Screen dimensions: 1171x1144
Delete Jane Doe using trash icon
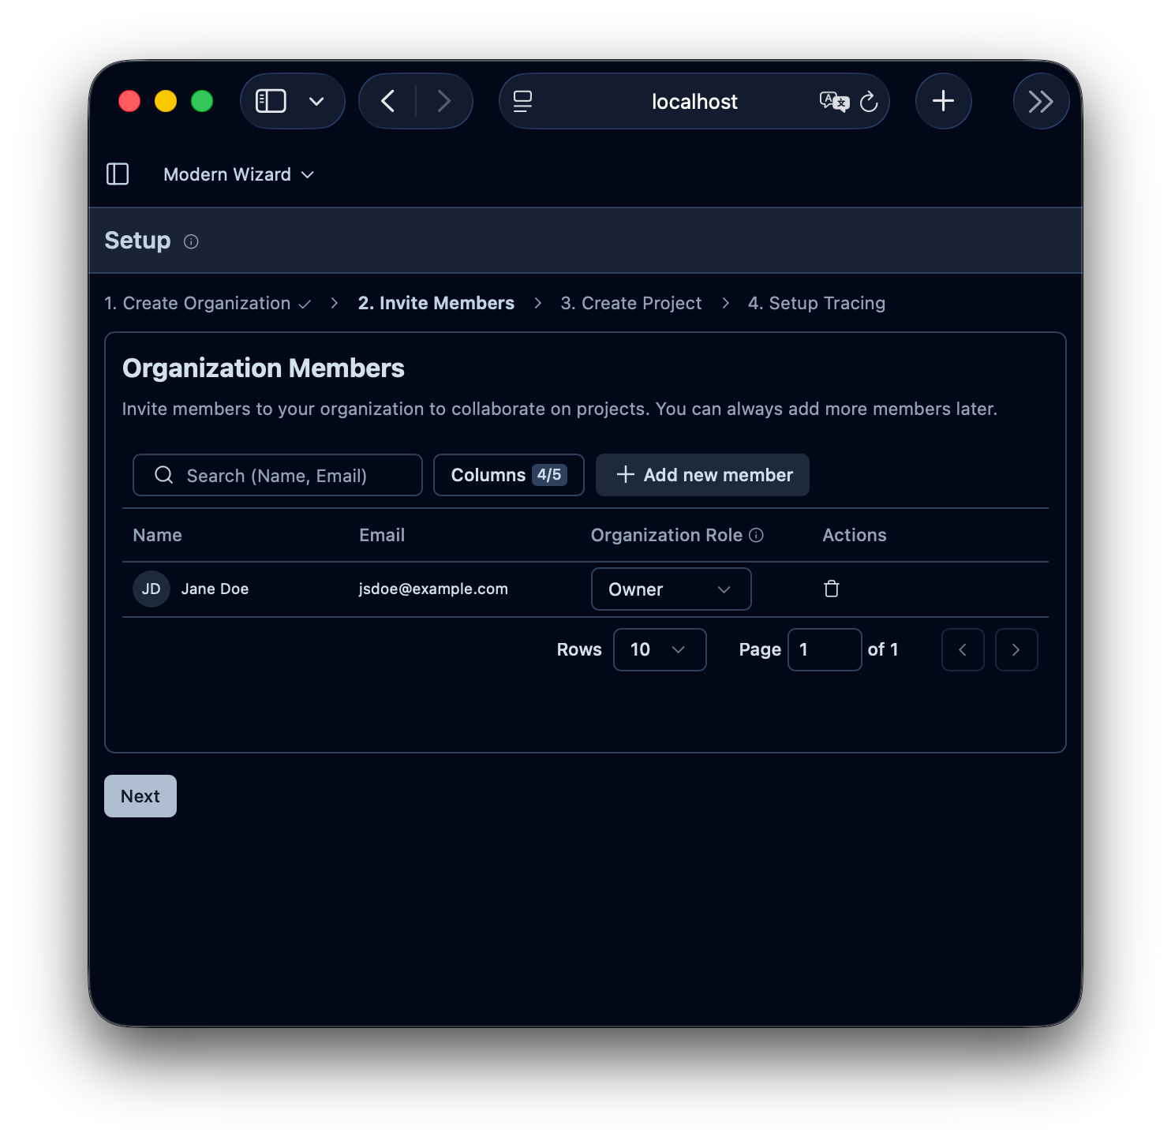point(831,589)
